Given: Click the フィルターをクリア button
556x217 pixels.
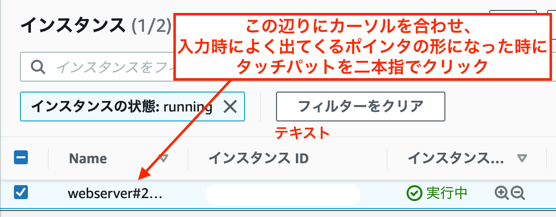Looking at the screenshot, I should tap(361, 106).
